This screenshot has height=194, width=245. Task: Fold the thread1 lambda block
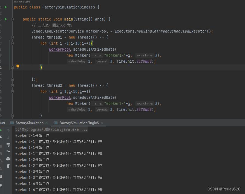[12, 37]
